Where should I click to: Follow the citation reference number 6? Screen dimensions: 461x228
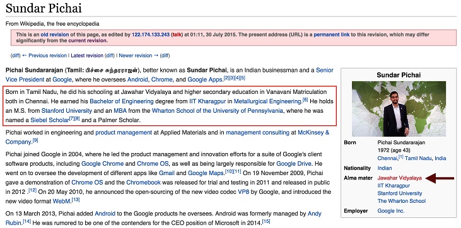click(305, 100)
